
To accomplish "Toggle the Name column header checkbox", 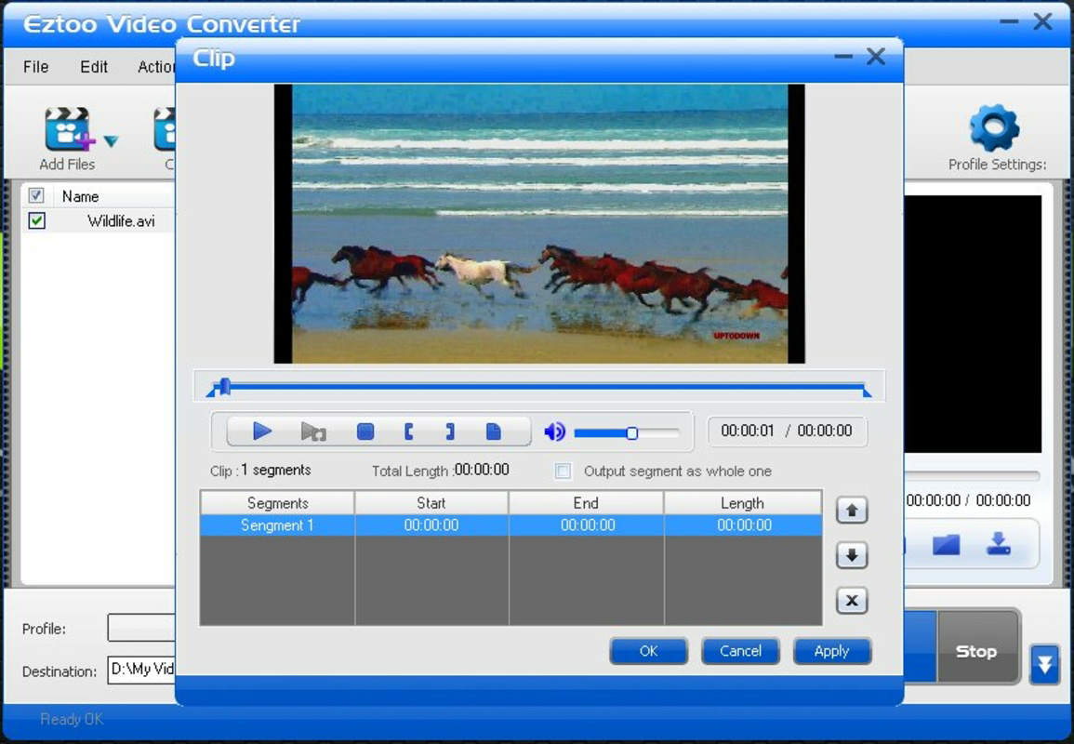I will click(36, 196).
